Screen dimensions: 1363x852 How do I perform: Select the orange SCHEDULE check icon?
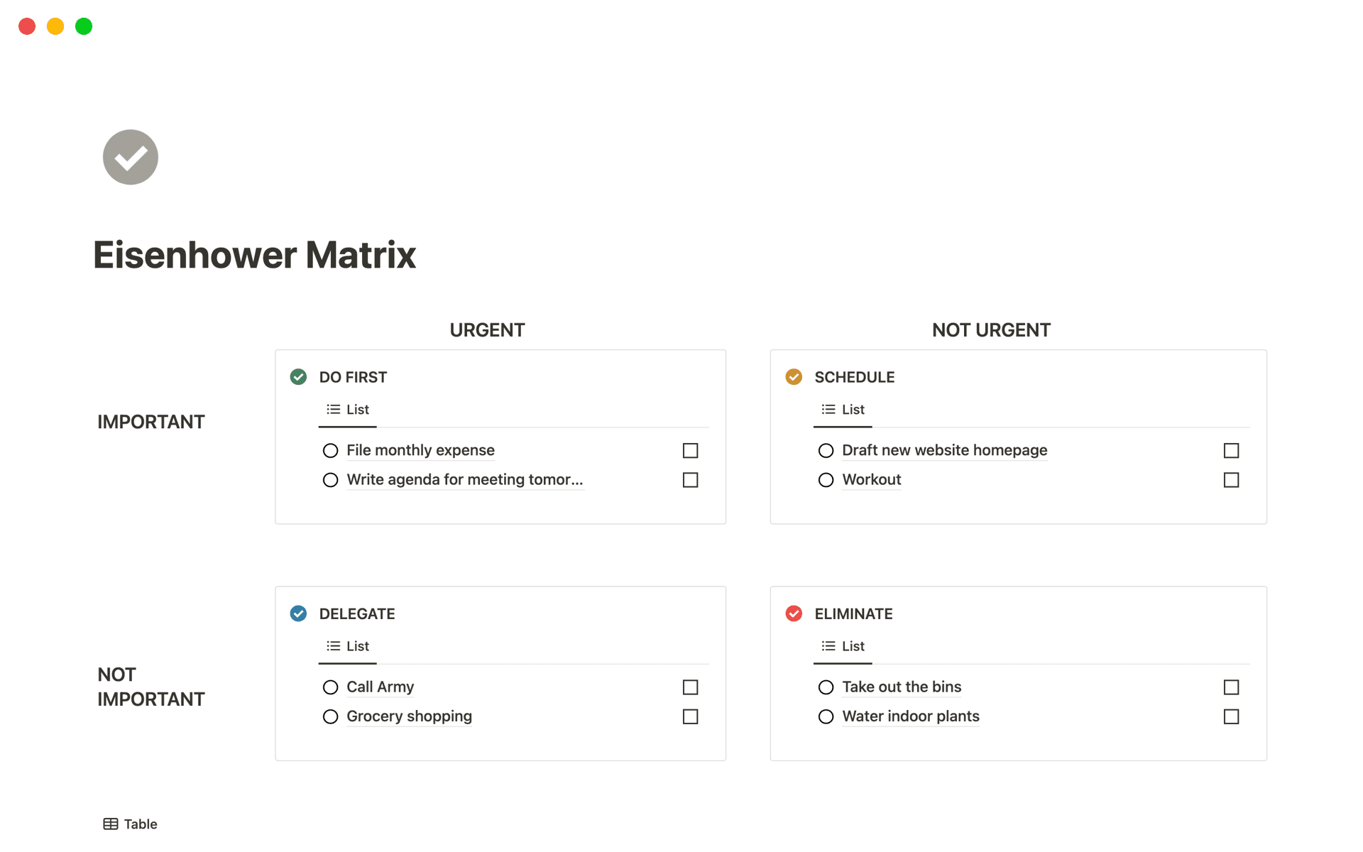[794, 377]
